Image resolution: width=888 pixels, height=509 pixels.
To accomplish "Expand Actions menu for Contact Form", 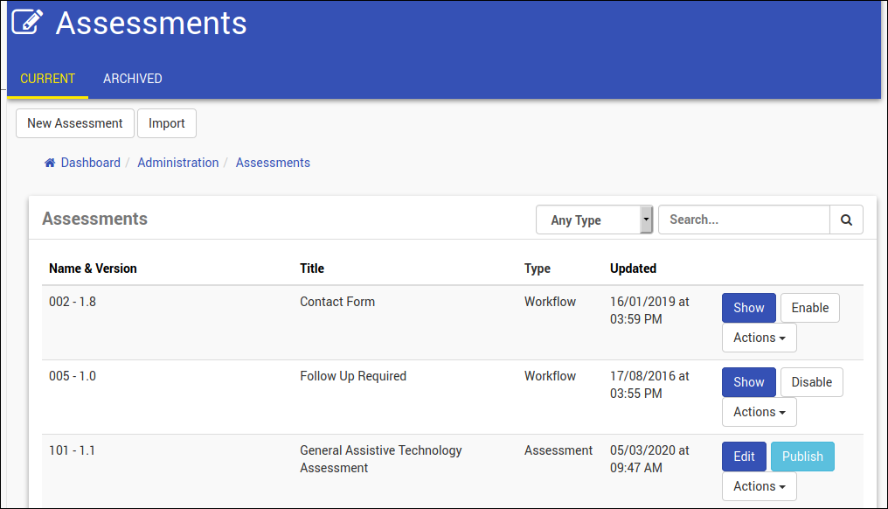I will 759,338.
